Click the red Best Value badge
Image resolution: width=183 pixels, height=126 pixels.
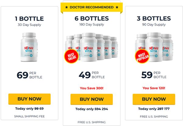pos(71,56)
